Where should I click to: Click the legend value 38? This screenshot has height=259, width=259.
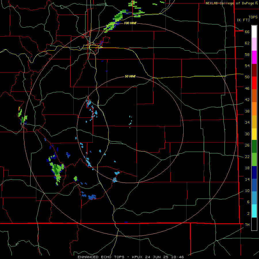tap(247, 111)
